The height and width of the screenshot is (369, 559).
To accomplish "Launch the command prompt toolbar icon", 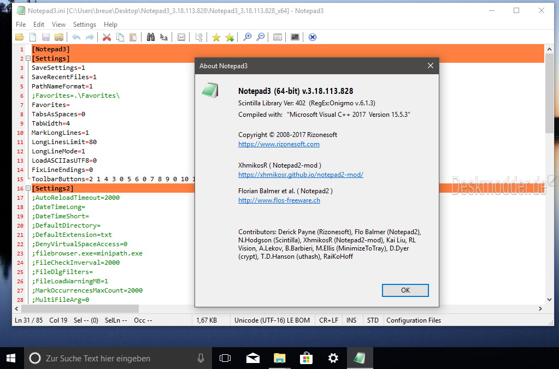I will point(295,37).
